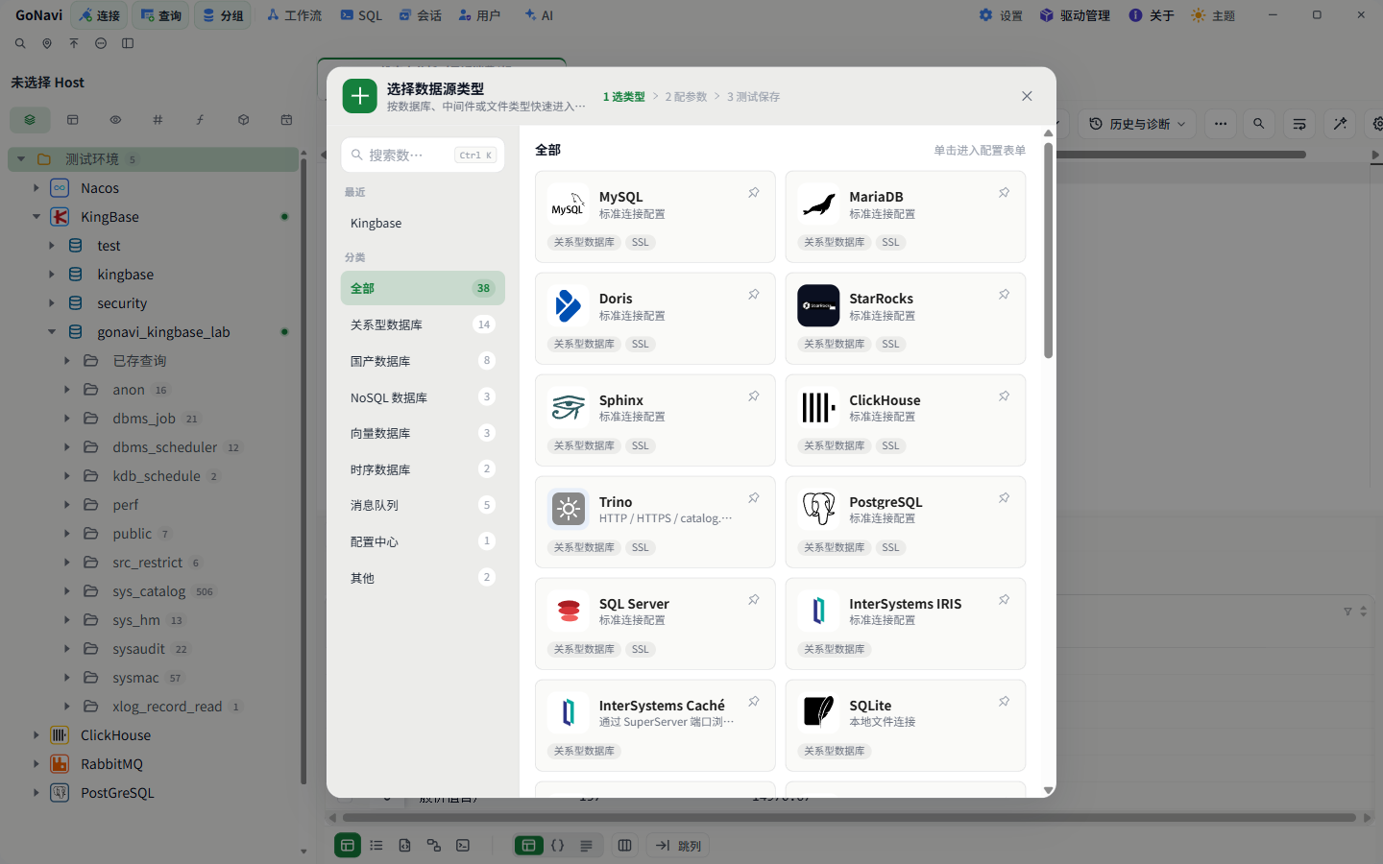Pin the MariaDB card
The height and width of the screenshot is (864, 1383).
1004,193
